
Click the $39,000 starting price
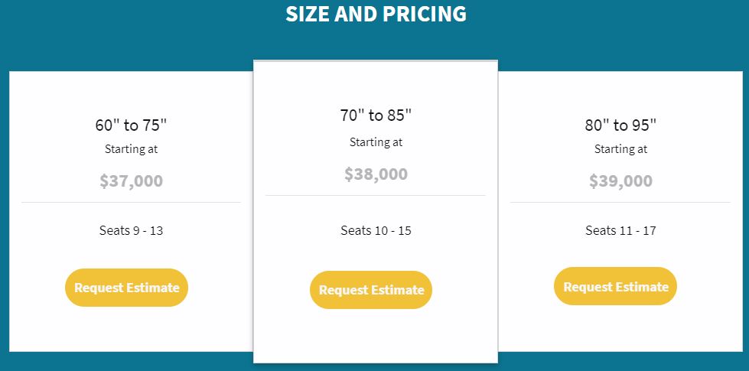[x=620, y=181]
